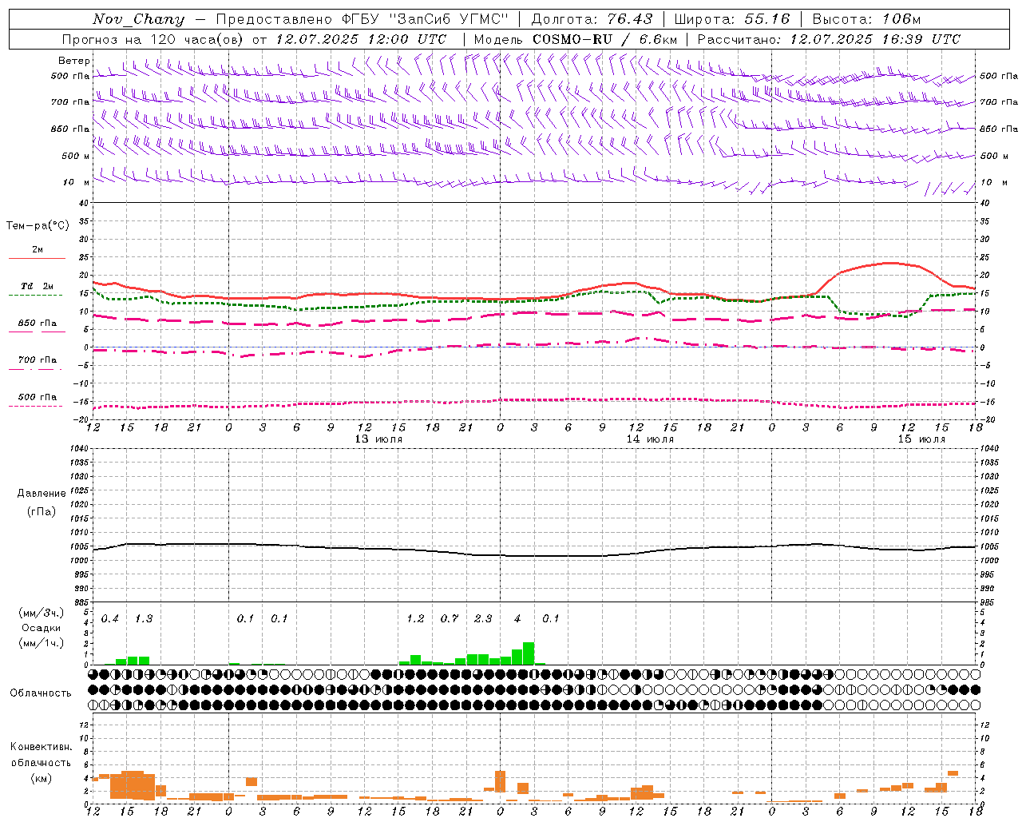Click the "Рассчитано: 12.07.2025 16:39 UTC" timestamp

point(829,39)
